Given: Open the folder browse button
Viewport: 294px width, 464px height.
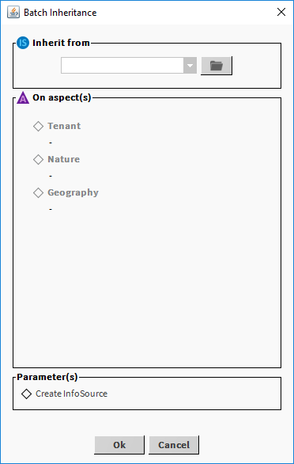Looking at the screenshot, I should point(217,66).
